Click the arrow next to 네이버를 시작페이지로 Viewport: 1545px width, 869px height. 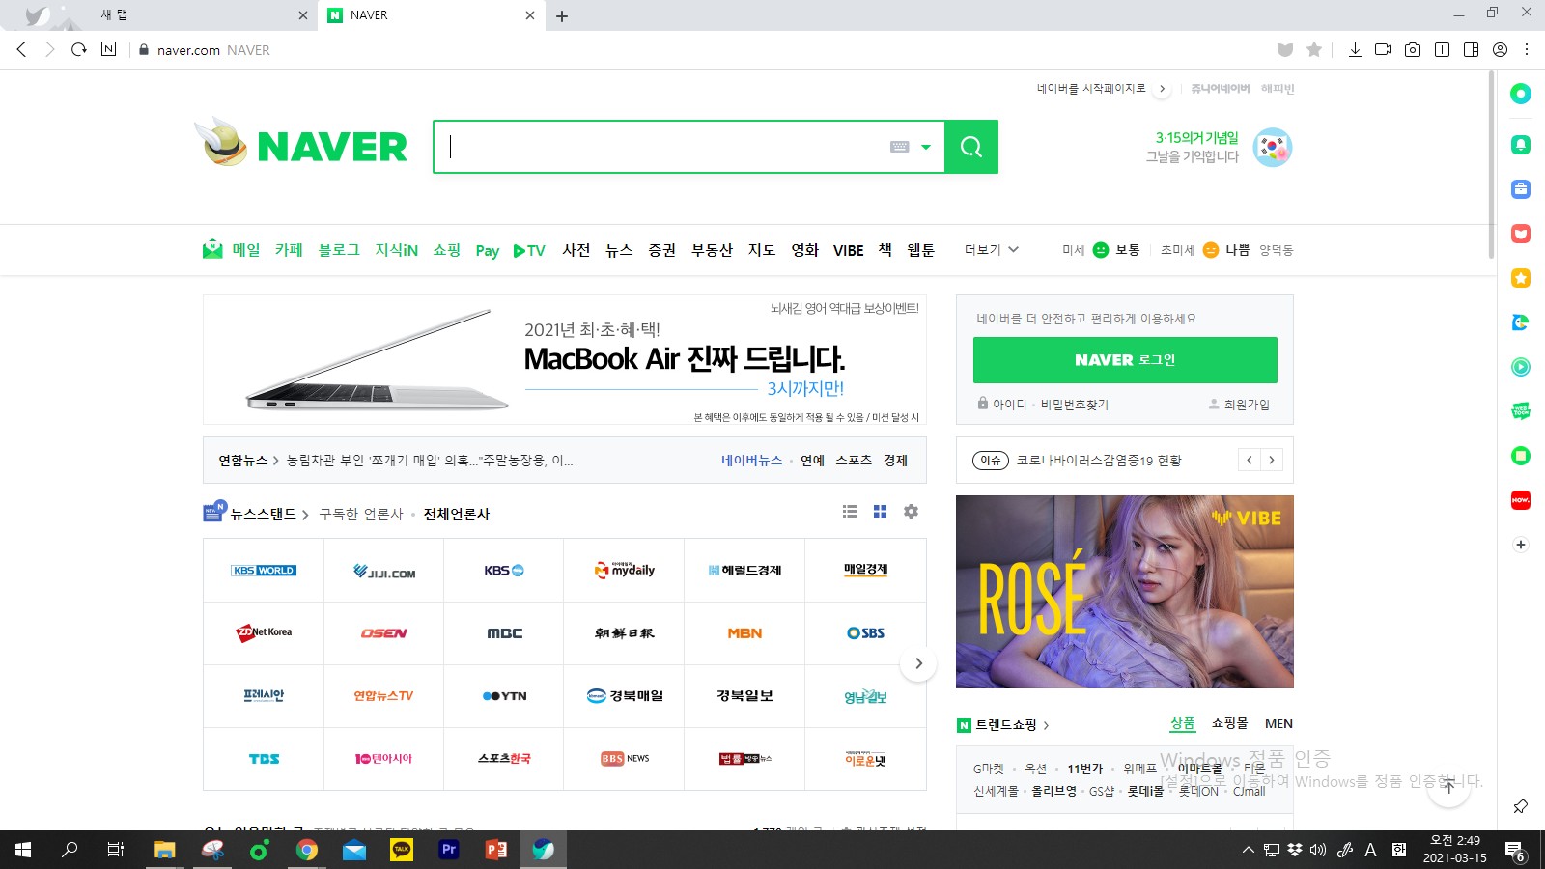click(1162, 89)
